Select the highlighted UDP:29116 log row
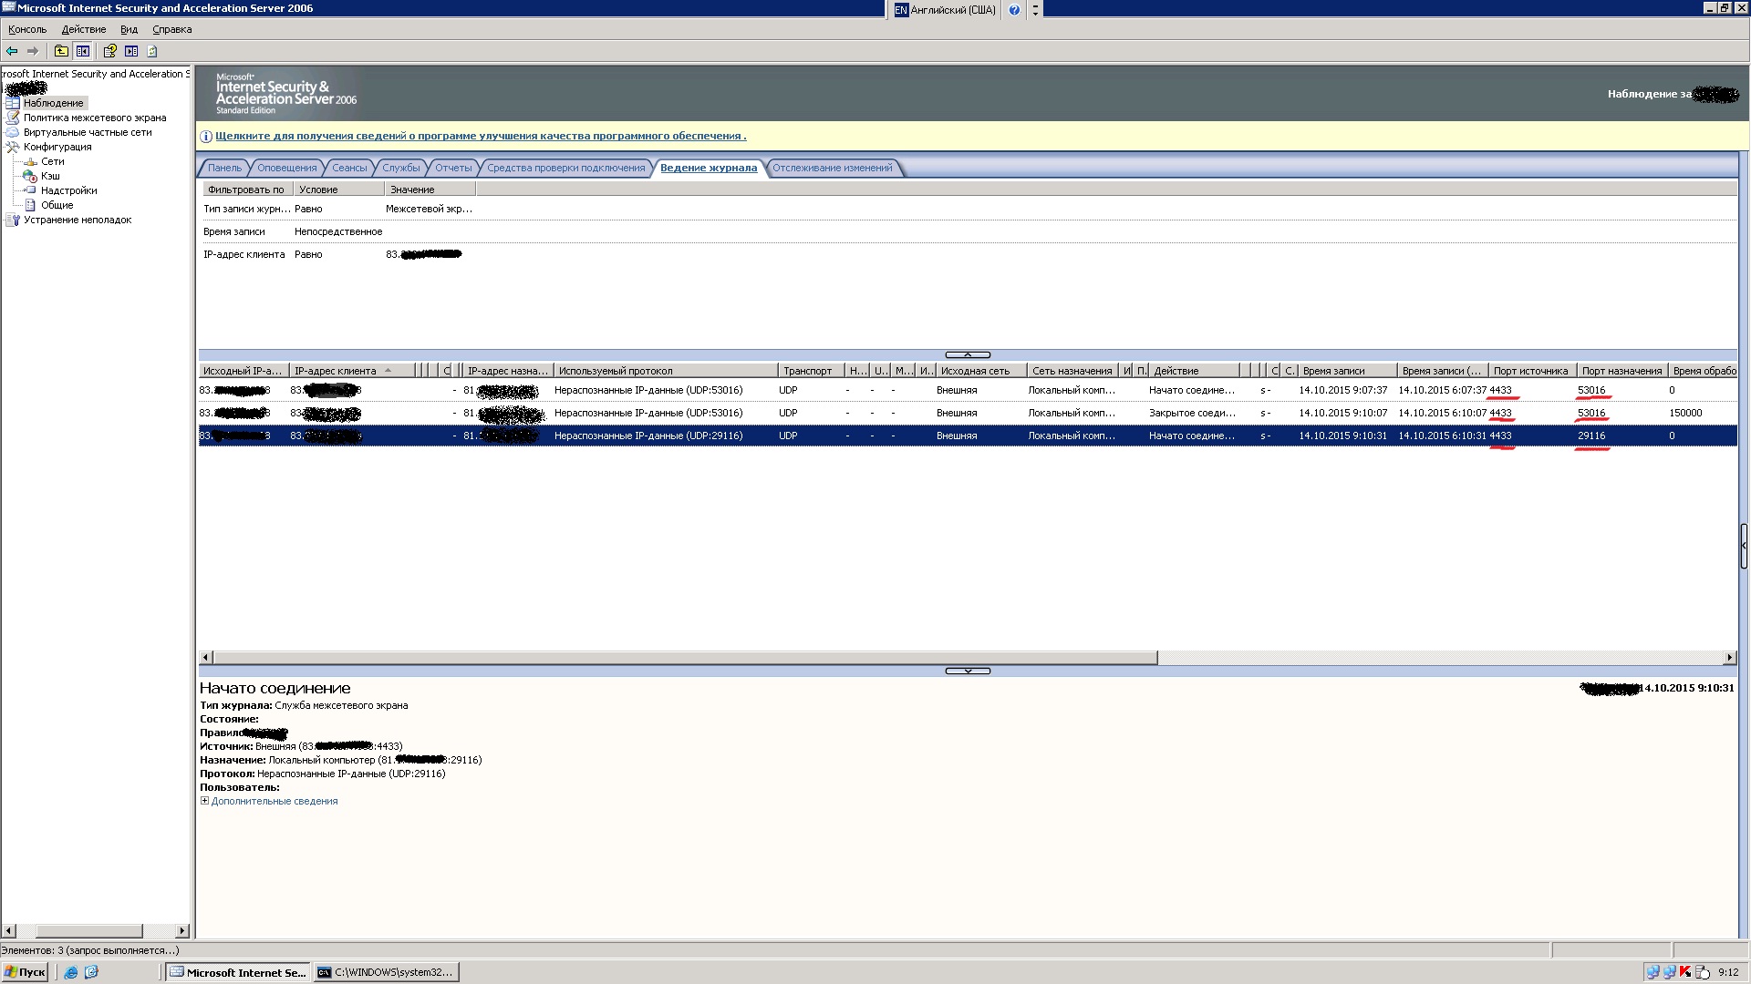 968,436
